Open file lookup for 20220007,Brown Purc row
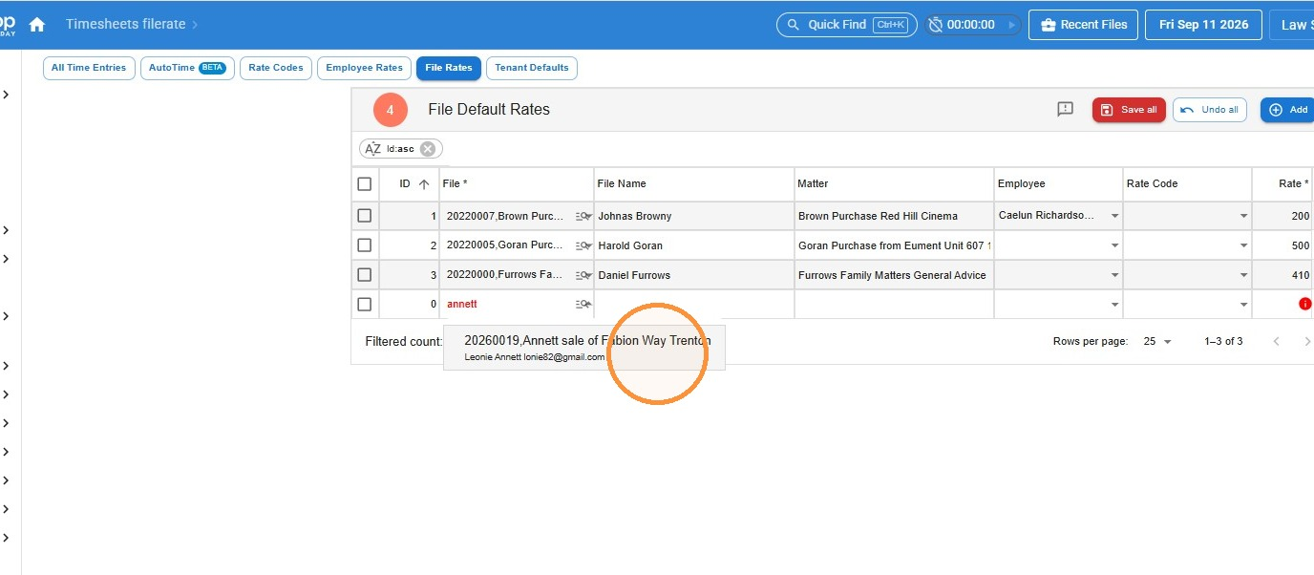The height and width of the screenshot is (575, 1314). 583,216
